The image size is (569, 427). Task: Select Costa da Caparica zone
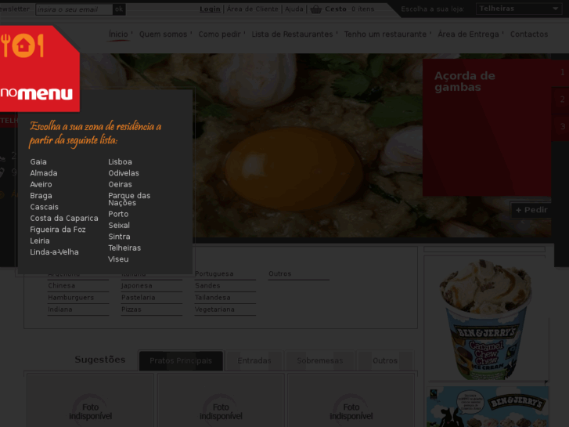(x=64, y=219)
